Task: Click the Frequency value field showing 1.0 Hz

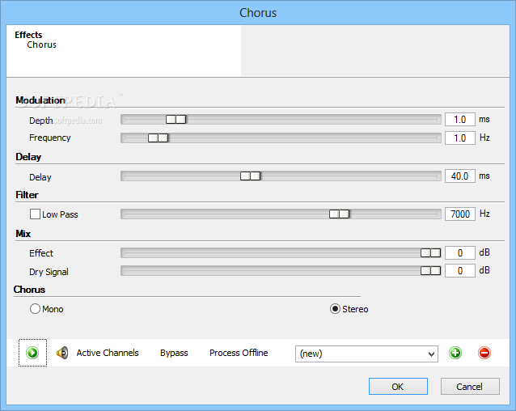Action: coord(460,138)
